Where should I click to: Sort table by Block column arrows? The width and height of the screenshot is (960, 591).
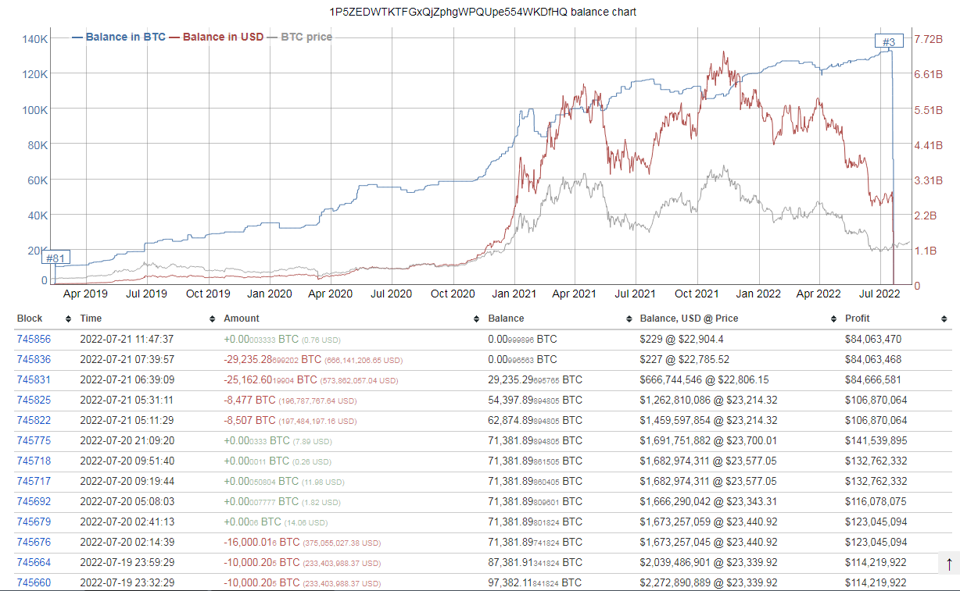[x=68, y=319]
